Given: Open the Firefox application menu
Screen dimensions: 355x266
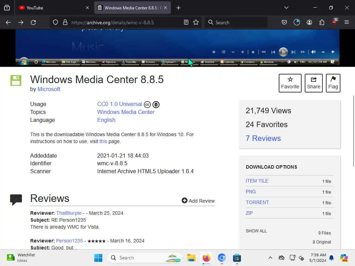Looking at the screenshot, I should coord(347,23).
